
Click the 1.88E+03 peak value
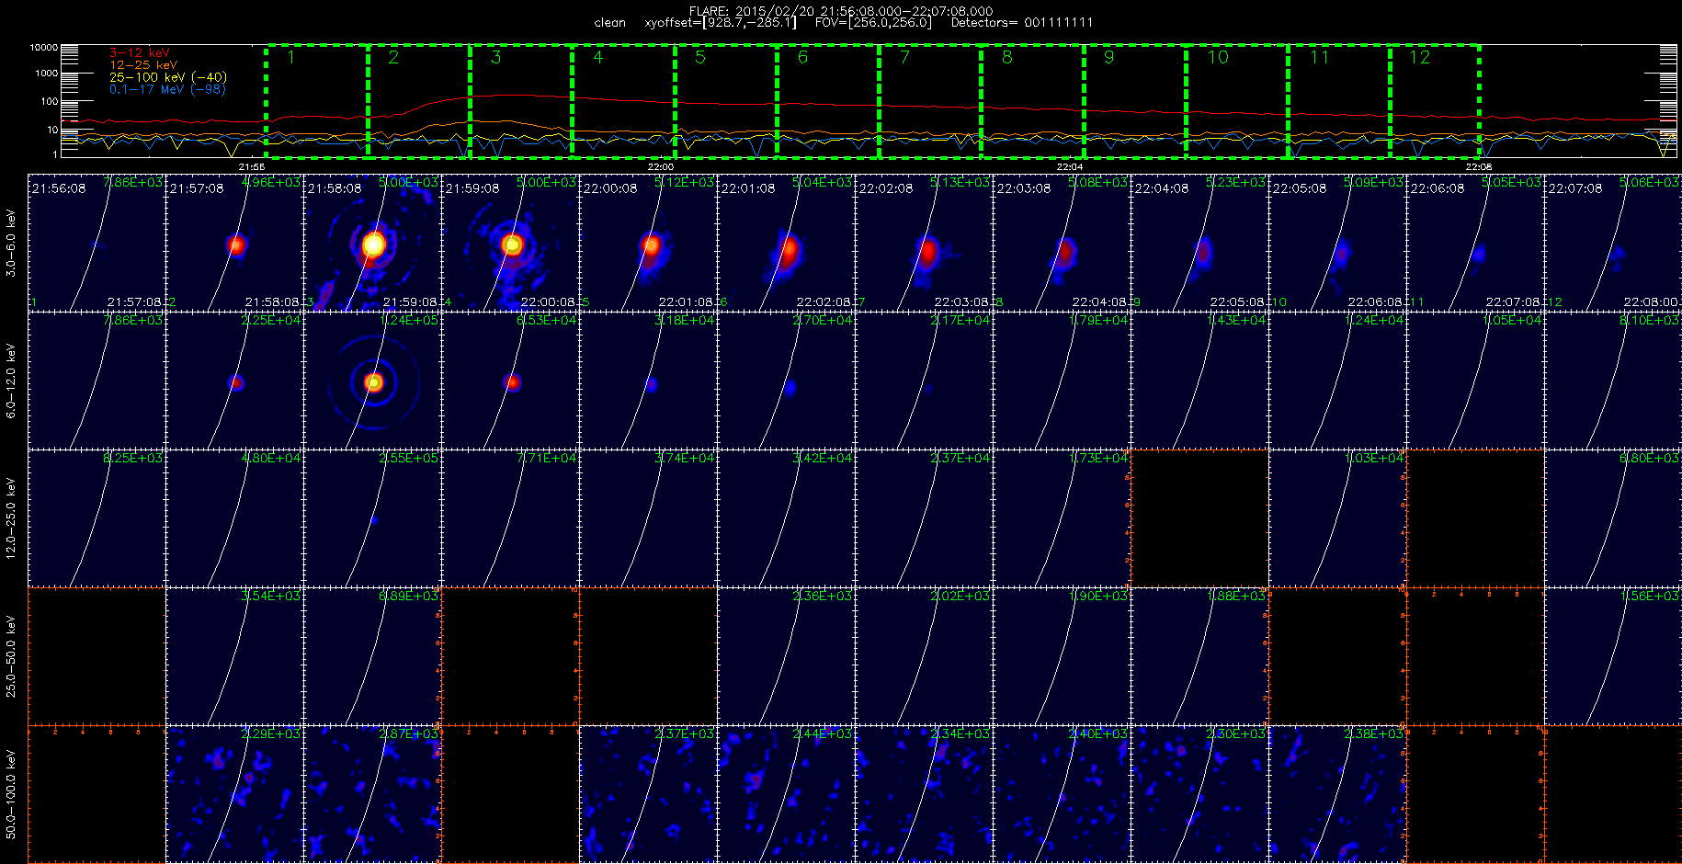(1236, 597)
